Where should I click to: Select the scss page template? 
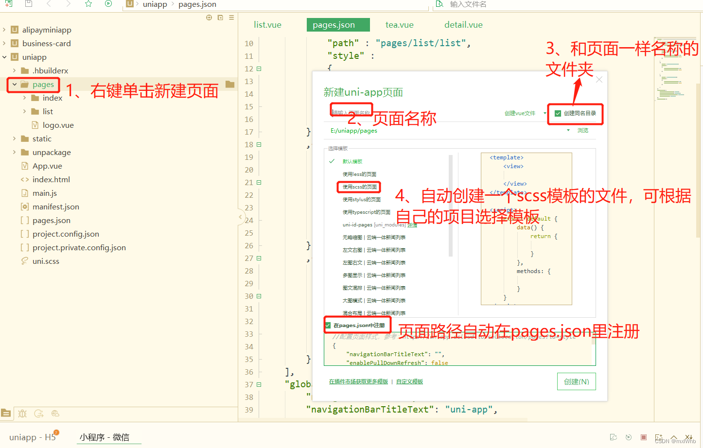tap(360, 187)
